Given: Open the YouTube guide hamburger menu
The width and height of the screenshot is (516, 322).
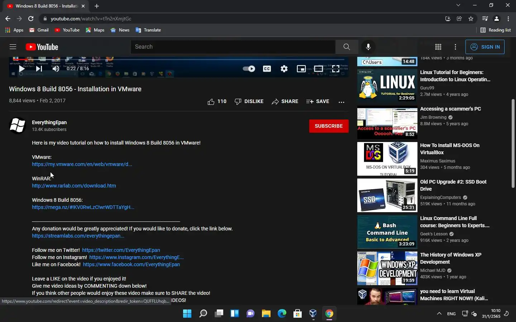Looking at the screenshot, I should [x=13, y=47].
